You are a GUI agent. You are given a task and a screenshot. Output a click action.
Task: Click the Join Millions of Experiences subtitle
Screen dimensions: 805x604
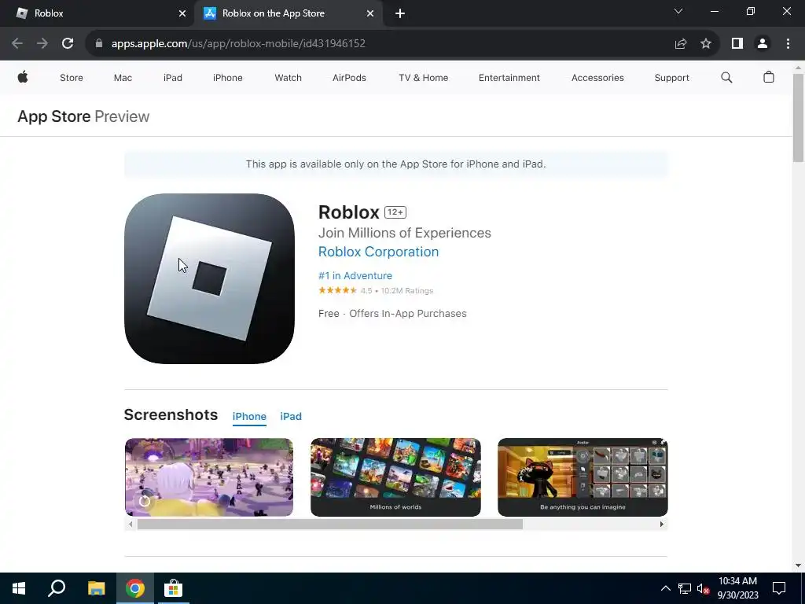click(405, 233)
